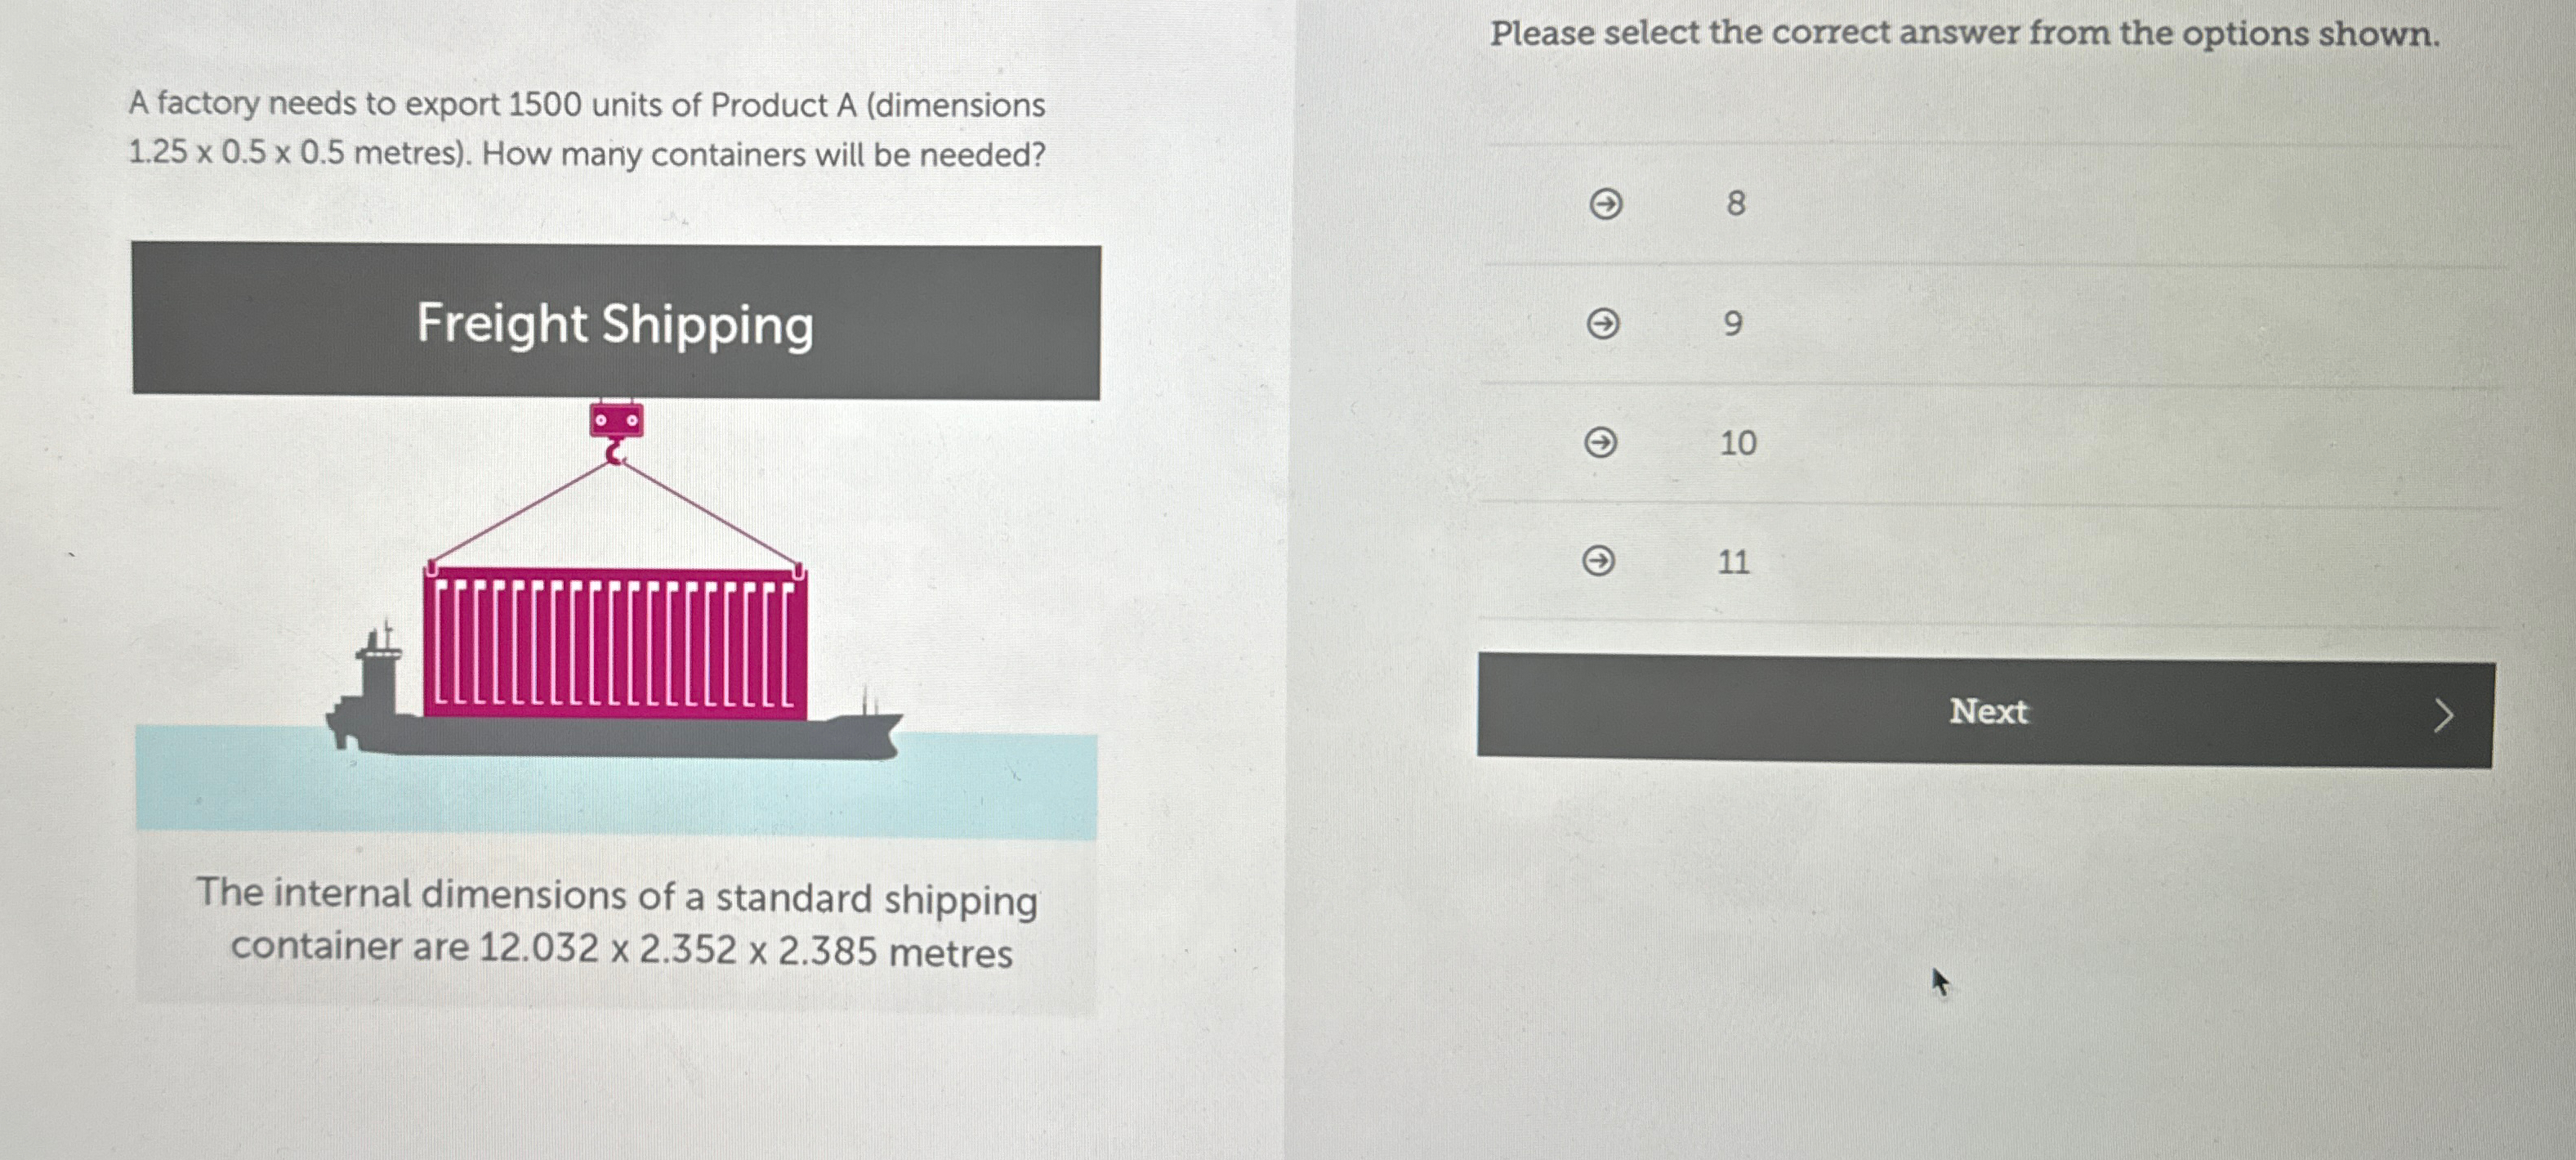Click the divider line below option 8
Image resolution: width=2576 pixels, height=1160 pixels.
(2000, 263)
